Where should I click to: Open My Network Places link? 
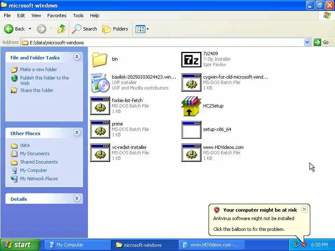39,179
